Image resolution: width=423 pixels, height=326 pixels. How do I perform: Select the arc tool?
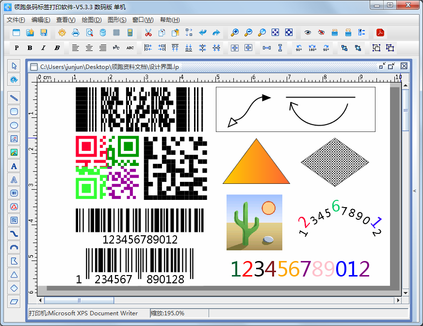pyautogui.click(x=14, y=247)
